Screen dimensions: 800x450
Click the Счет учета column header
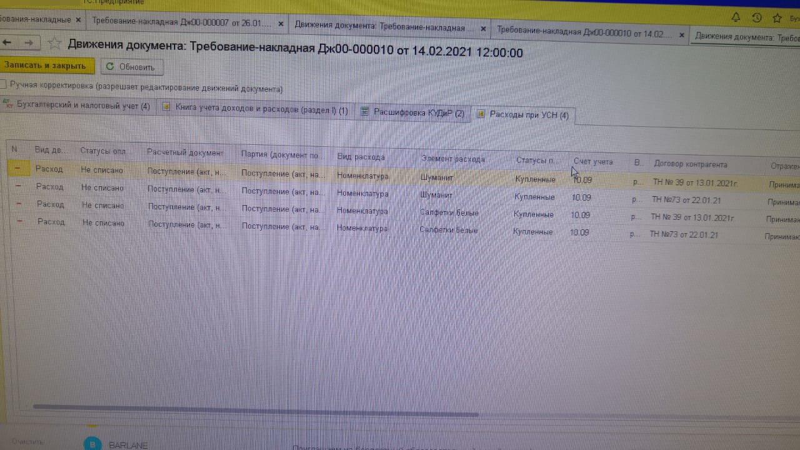click(593, 161)
